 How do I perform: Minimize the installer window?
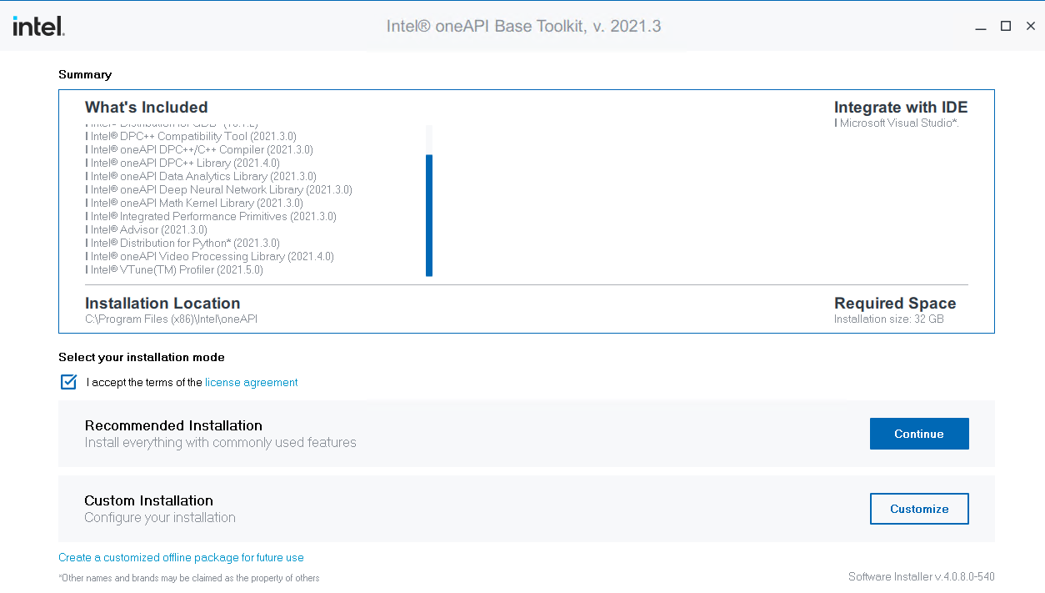[981, 26]
